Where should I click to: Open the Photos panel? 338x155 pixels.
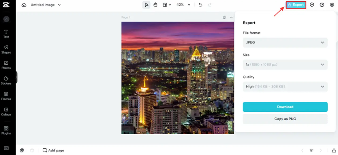6,65
